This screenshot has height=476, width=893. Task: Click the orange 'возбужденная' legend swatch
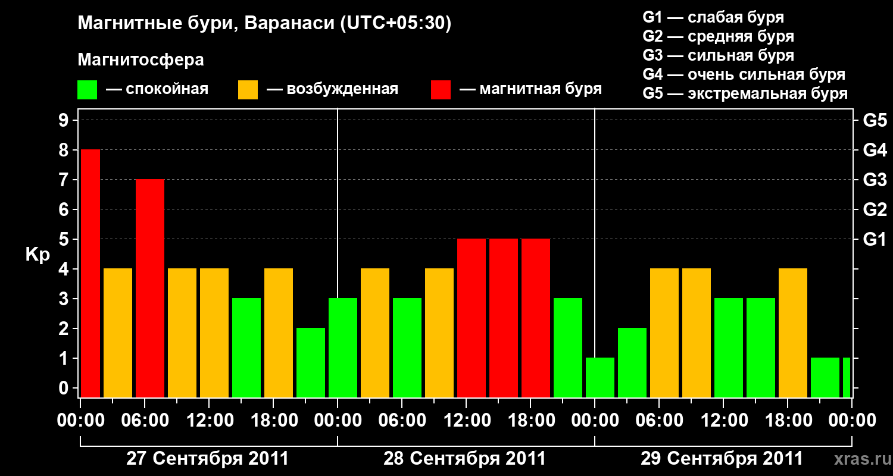point(248,90)
